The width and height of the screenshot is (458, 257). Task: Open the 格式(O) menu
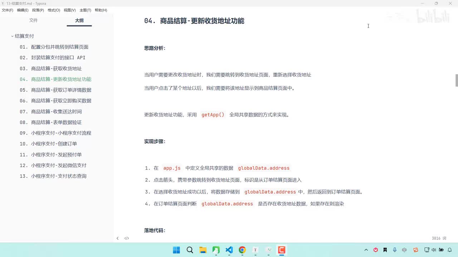tap(54, 10)
